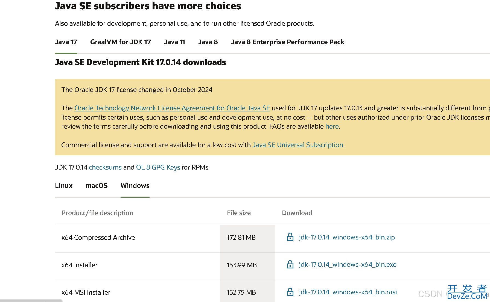
Task: Click 'Java SE subscribers have more choices' heading
Action: click(148, 6)
